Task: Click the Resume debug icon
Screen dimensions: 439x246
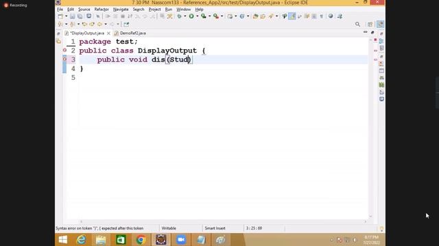Action: pos(108,16)
